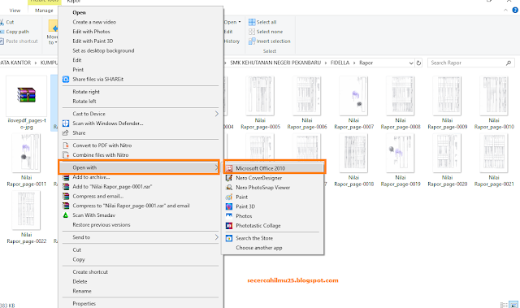Screen dimensions: 520x308
Task: Click the Paint app icon in submenu
Action: pos(229,197)
